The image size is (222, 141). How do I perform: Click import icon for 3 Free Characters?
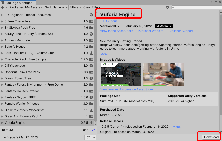coord(91,21)
